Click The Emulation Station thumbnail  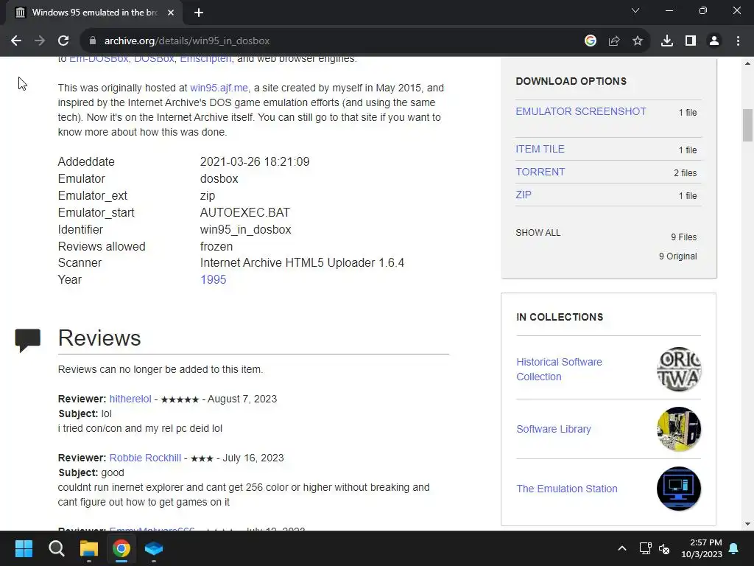coord(679,489)
